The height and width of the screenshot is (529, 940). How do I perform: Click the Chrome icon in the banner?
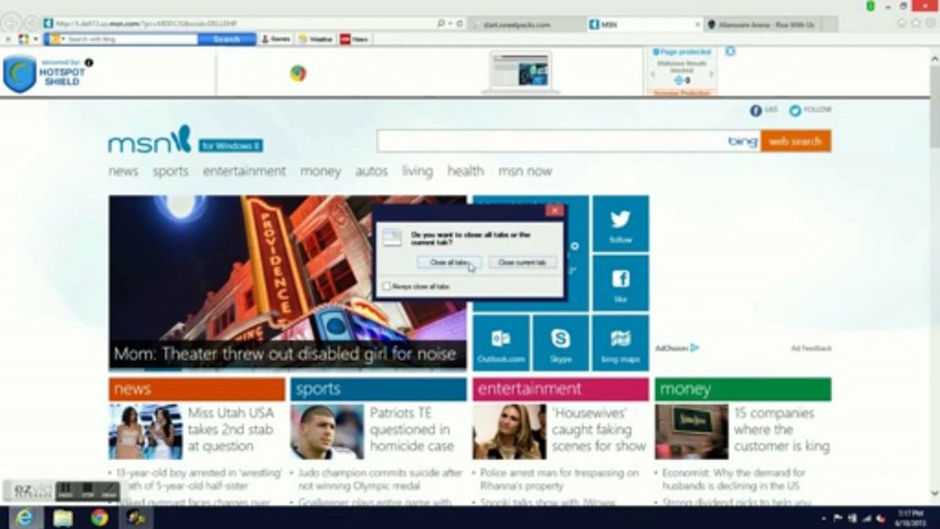pos(298,73)
